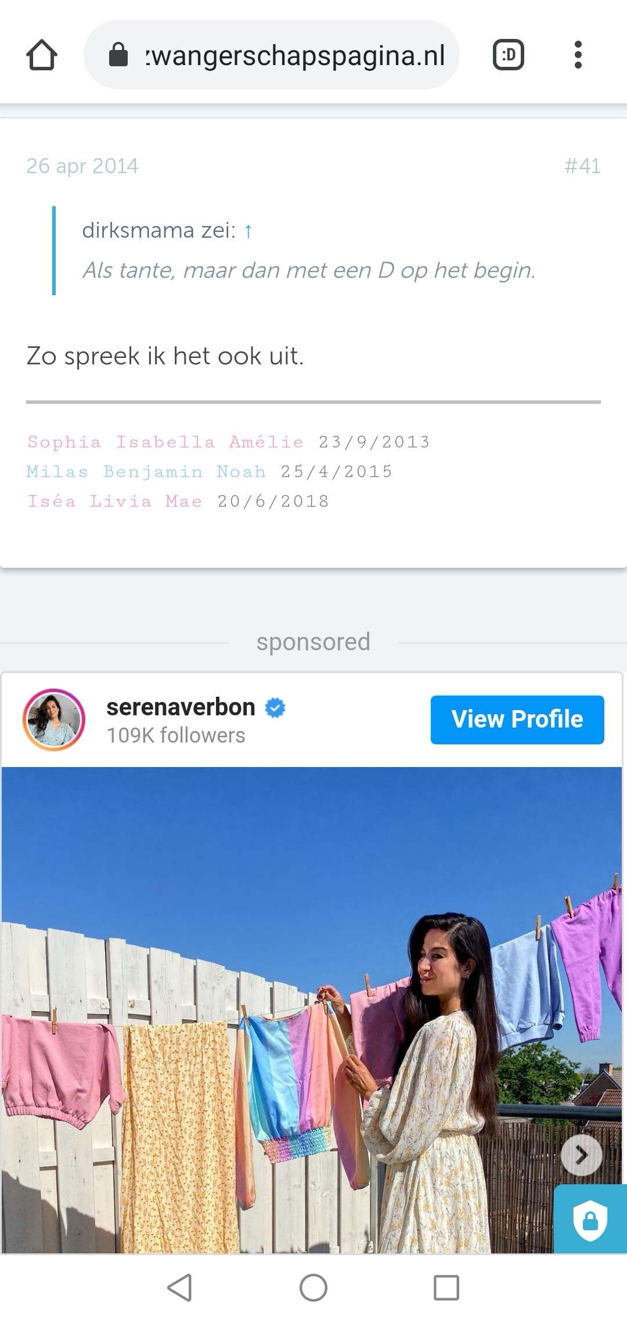Screen dimensions: 627x1322
Task: Tap the serenaverbon avatar picture
Action: [54, 720]
